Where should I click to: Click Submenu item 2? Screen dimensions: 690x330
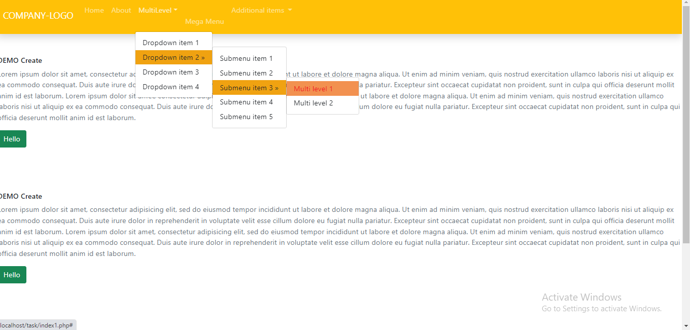(x=247, y=73)
